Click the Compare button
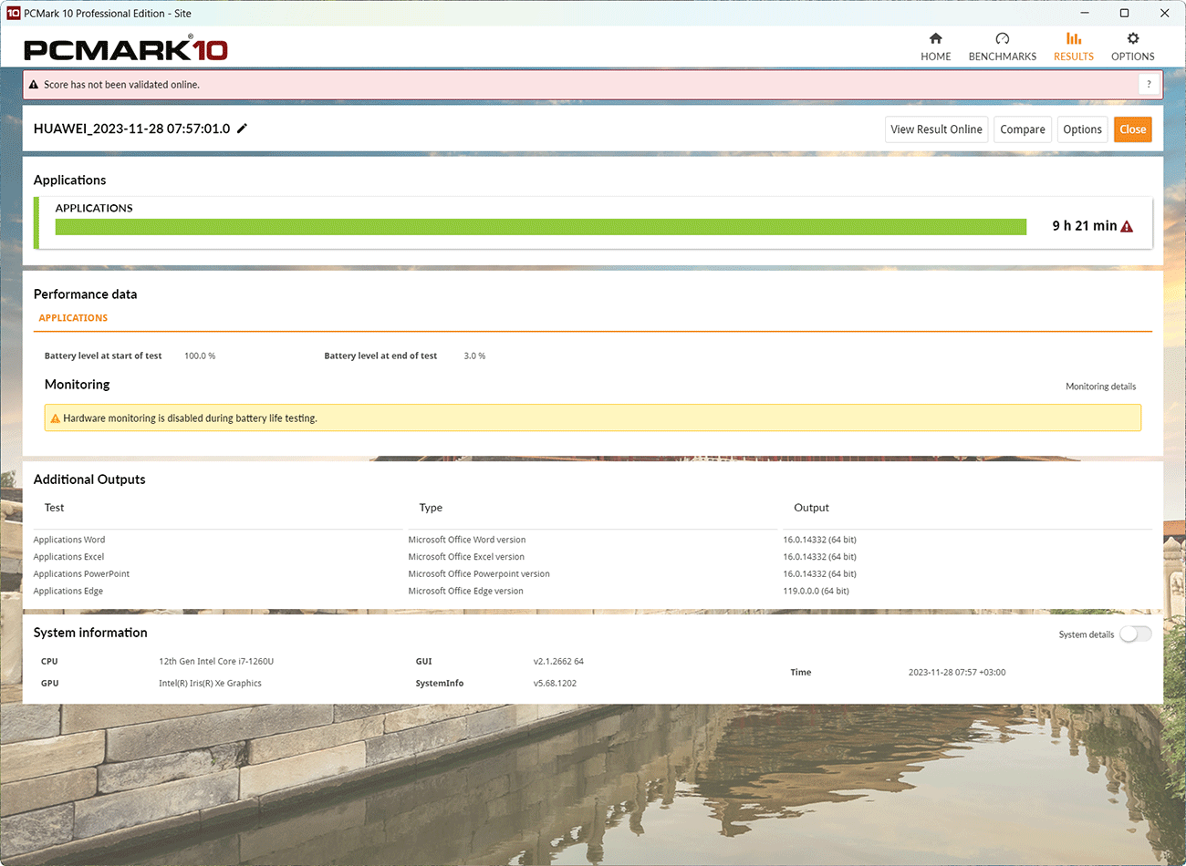Screen dimensions: 1186x866 coord(1023,129)
